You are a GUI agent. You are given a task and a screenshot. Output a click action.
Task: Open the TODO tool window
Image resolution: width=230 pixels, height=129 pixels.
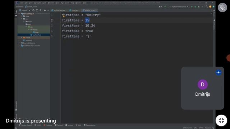[x=38, y=125]
